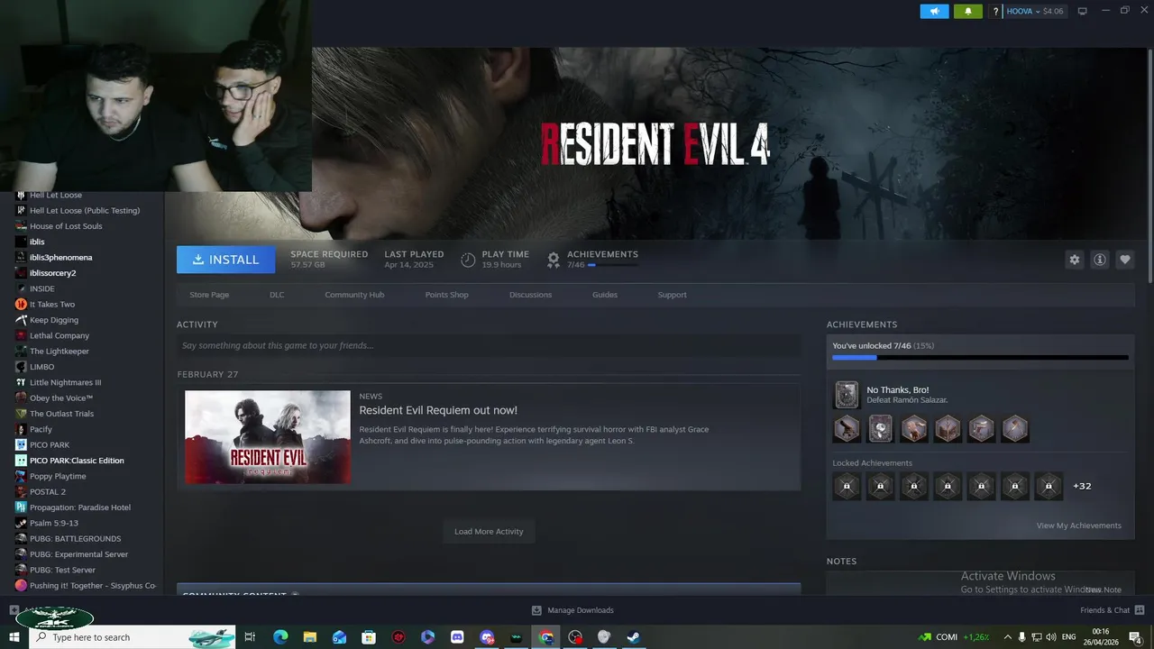
Task: Open the Windows Start menu
Action: tap(14, 637)
